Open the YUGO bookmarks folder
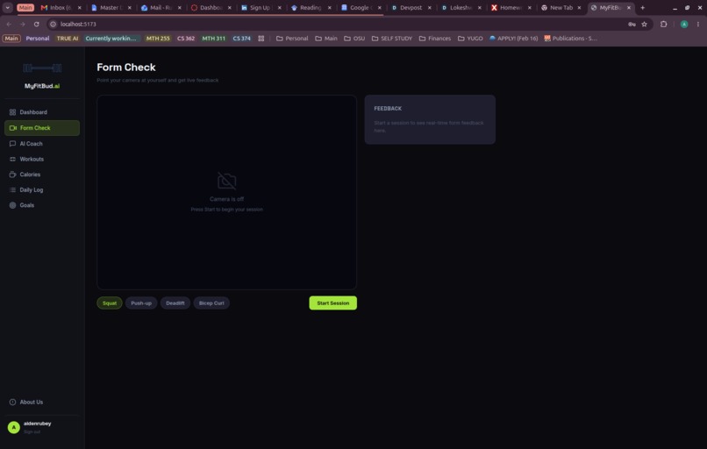The image size is (707, 449). click(x=470, y=39)
